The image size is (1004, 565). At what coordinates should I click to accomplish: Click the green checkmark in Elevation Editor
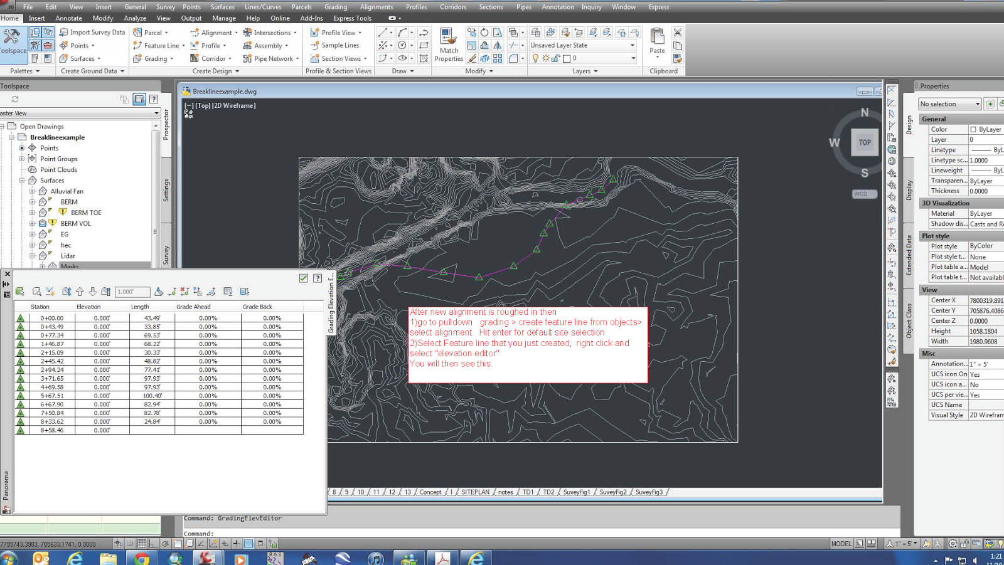pos(304,278)
